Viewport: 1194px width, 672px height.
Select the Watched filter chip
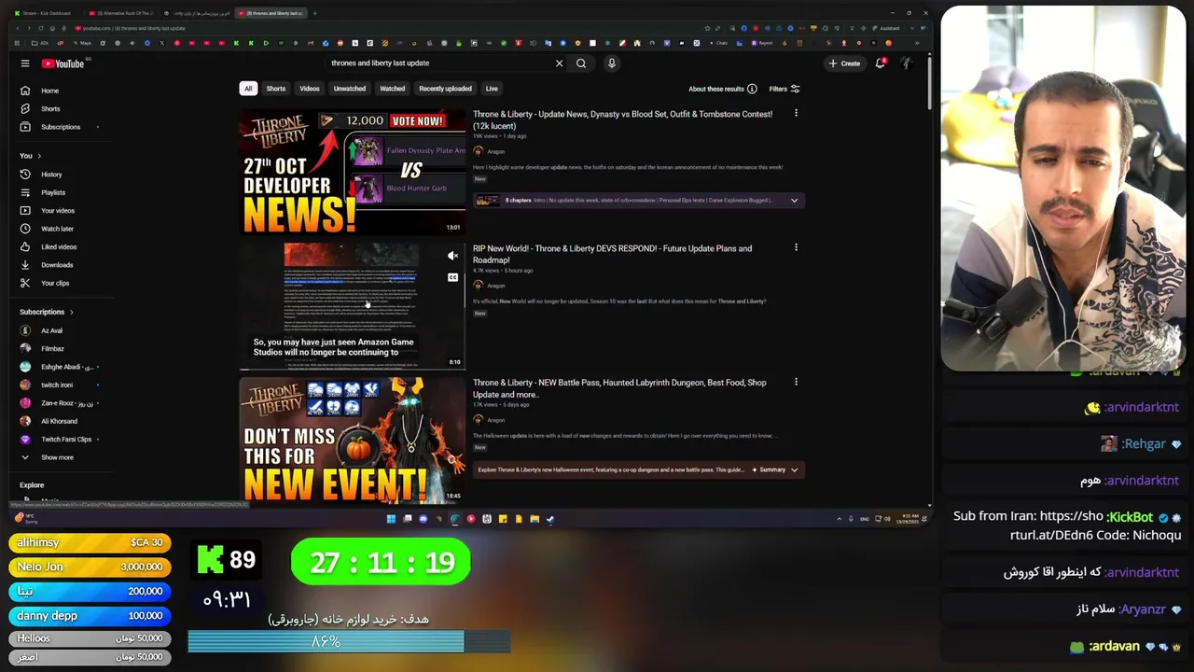393,89
